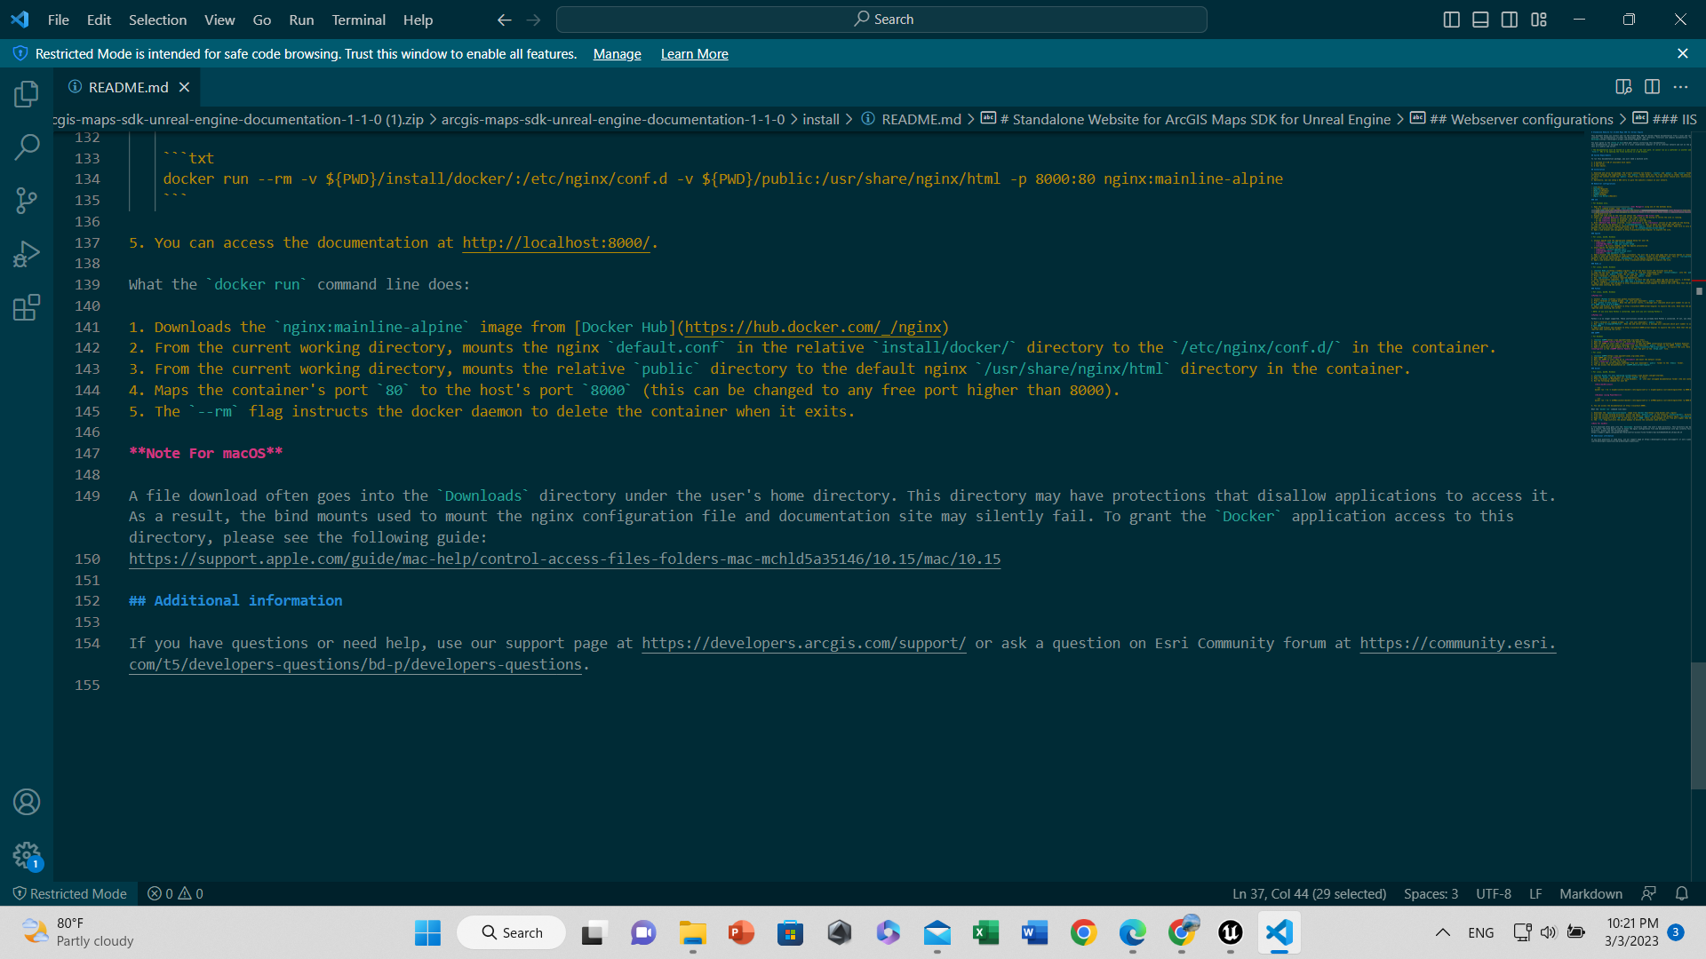Open UTF-8 encoding selector in status bar
The height and width of the screenshot is (959, 1706).
point(1493,893)
